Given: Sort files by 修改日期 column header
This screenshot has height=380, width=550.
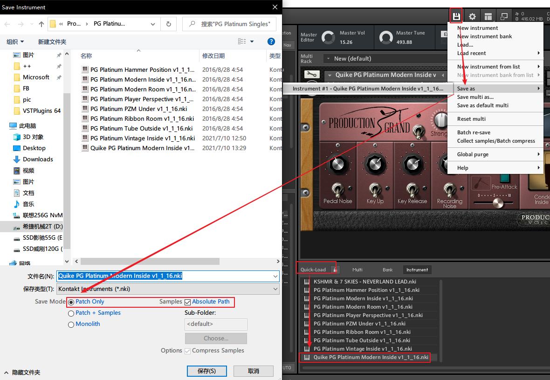Looking at the screenshot, I should (x=213, y=56).
